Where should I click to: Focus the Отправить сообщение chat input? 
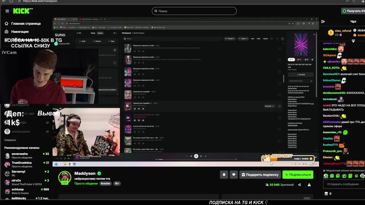pyautogui.click(x=344, y=184)
